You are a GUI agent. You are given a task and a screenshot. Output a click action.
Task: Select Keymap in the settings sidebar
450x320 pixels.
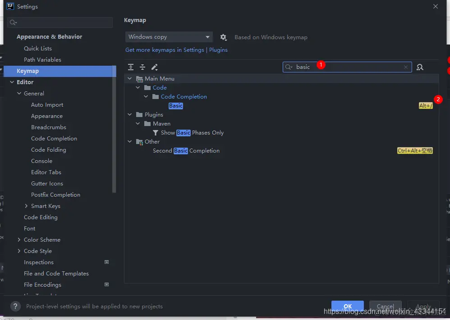(x=60, y=71)
